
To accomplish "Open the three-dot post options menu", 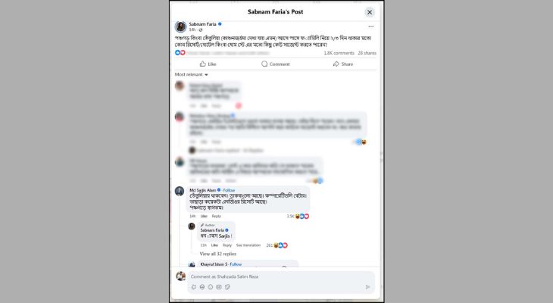I will coord(370,27).
